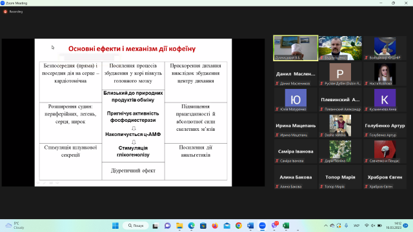The width and height of the screenshot is (413, 232).
Task: Switch the keyboard language 'УКР'
Action: pos(356,226)
